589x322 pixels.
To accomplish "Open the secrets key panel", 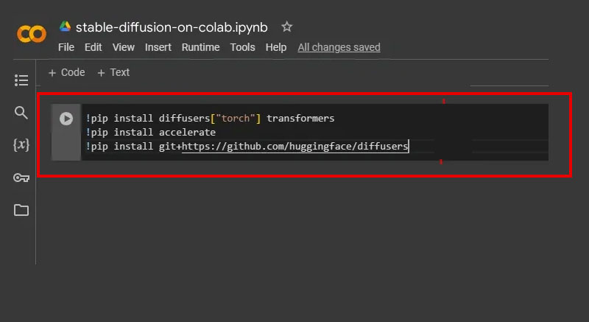I will [21, 178].
